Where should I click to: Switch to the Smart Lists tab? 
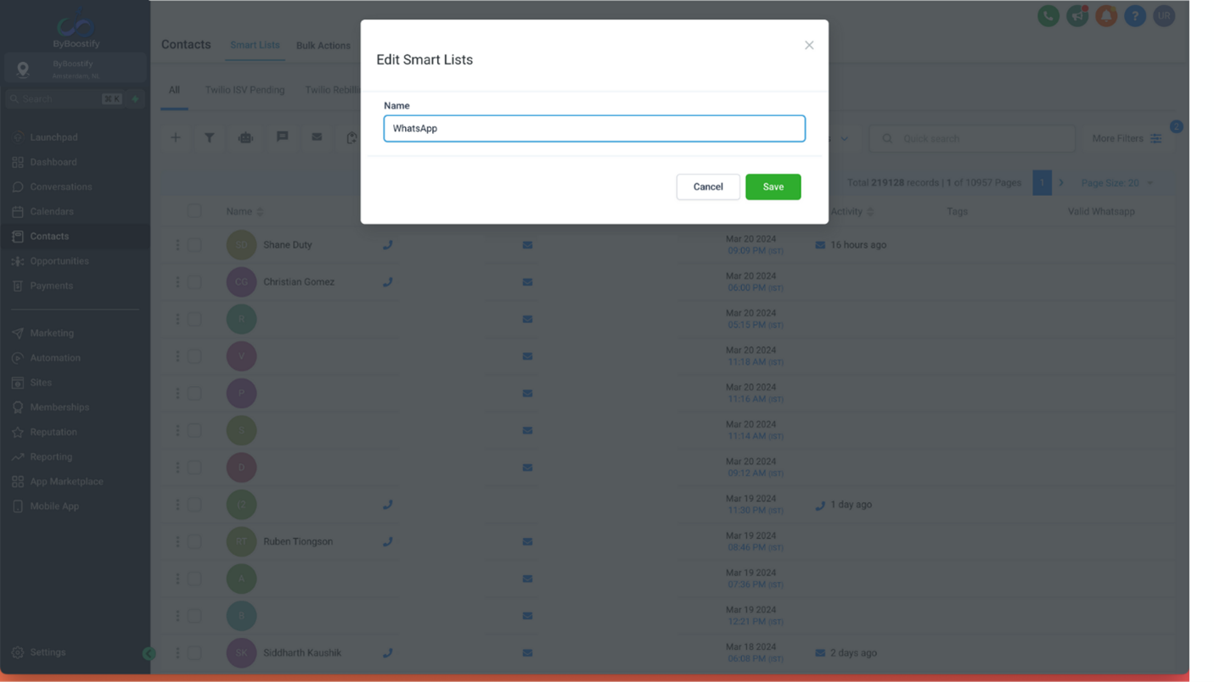(x=255, y=45)
